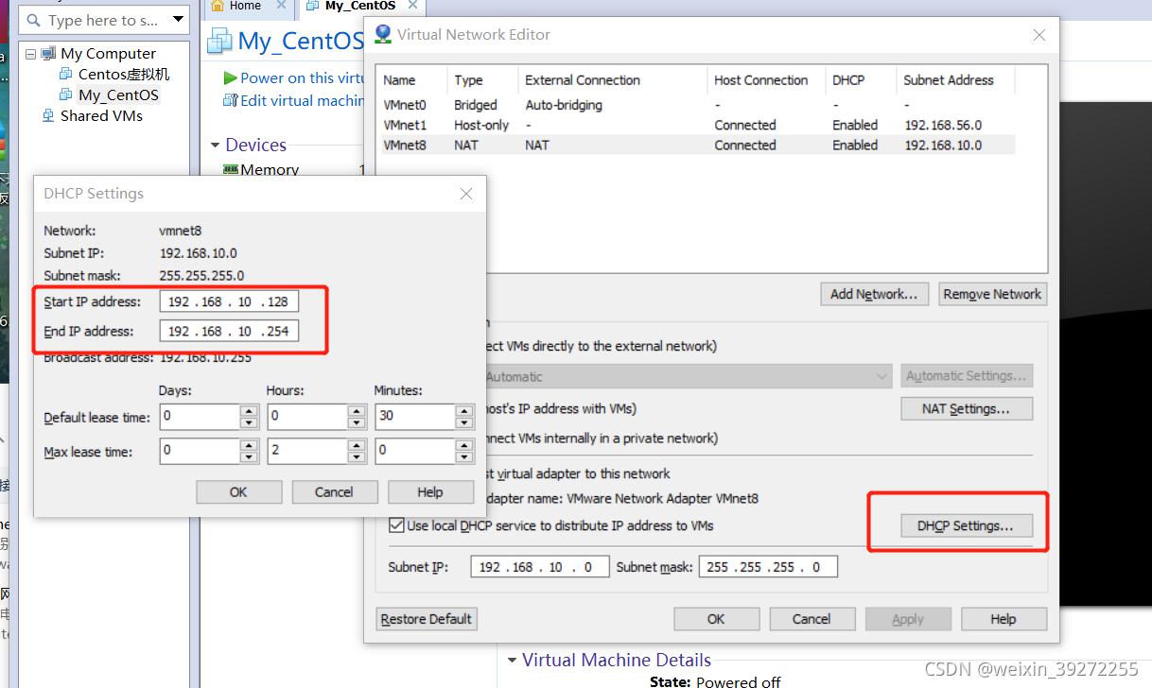This screenshot has width=1152, height=688.
Task: Select the VMnet1 Host-only network row
Action: point(696,125)
